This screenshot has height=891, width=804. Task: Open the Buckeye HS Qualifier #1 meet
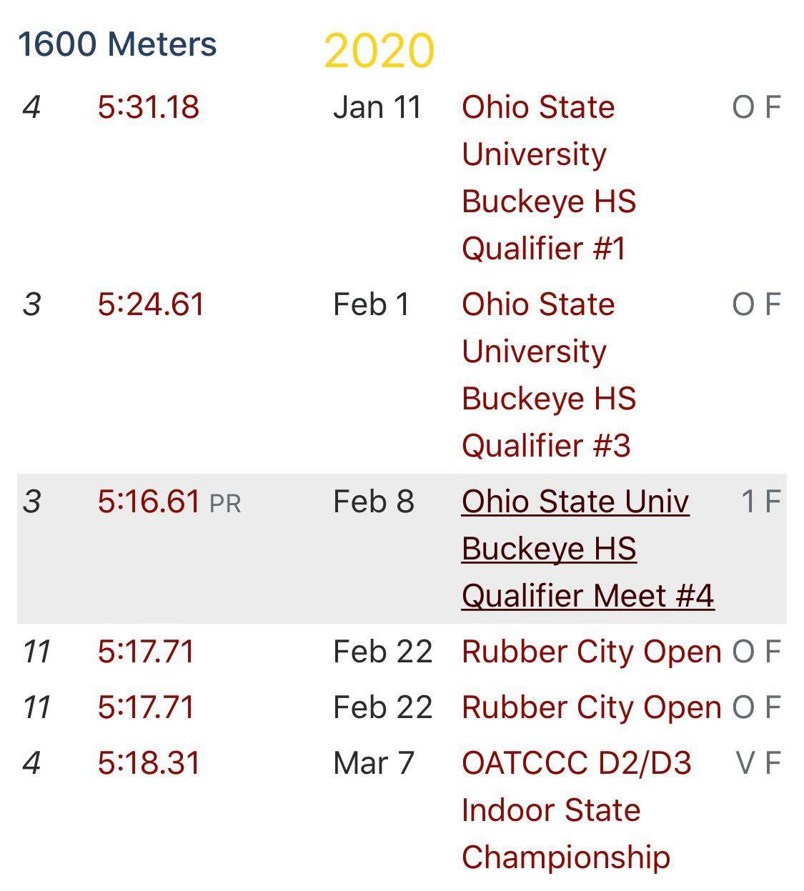pyautogui.click(x=548, y=178)
